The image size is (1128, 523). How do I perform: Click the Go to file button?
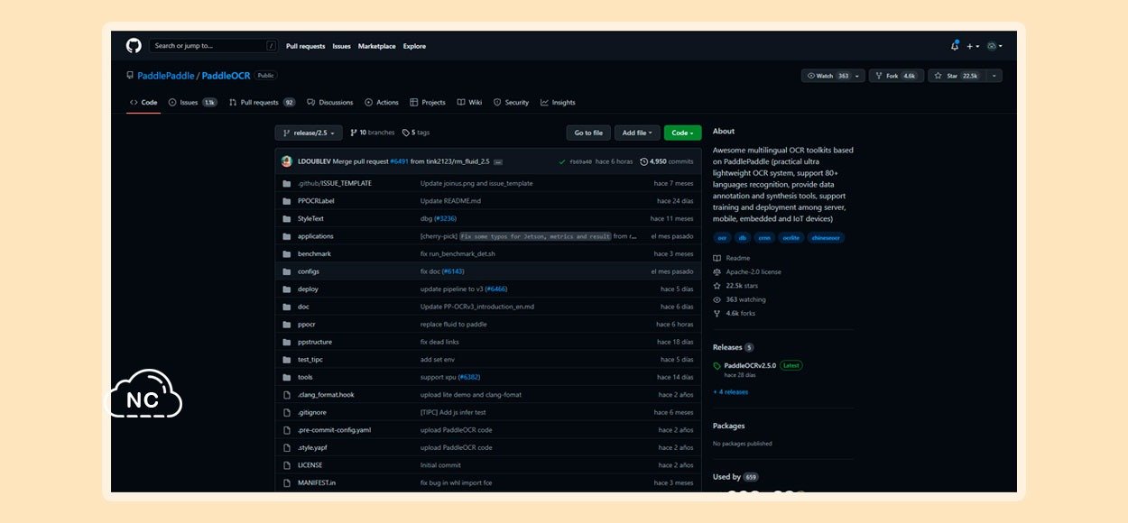pyautogui.click(x=588, y=133)
